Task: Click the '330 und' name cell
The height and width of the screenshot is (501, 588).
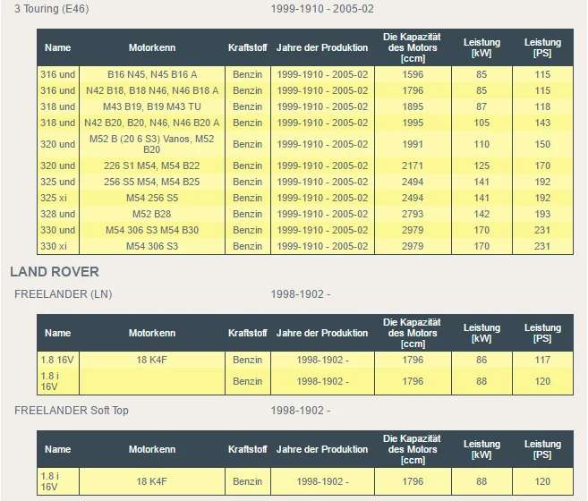Action: (58, 230)
